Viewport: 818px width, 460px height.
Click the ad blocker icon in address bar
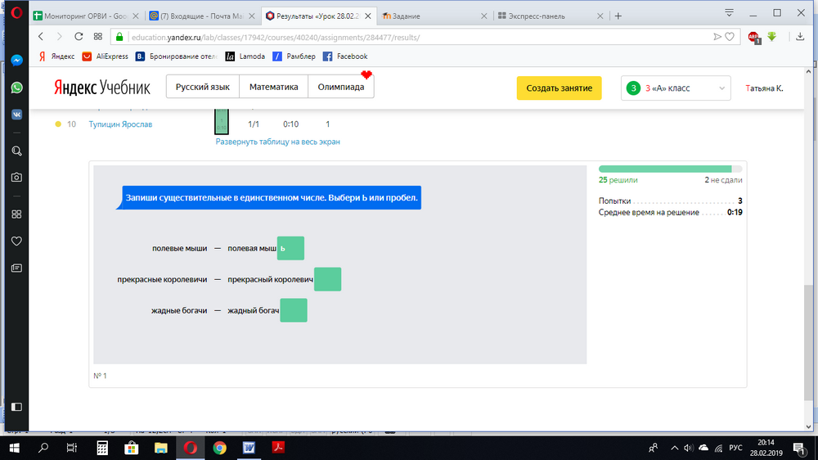(x=753, y=37)
